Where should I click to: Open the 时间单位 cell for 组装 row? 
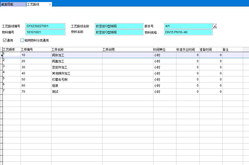165,86
